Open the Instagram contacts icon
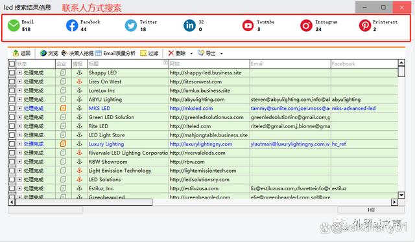Viewport: 415px width, 242px height. click(306, 25)
